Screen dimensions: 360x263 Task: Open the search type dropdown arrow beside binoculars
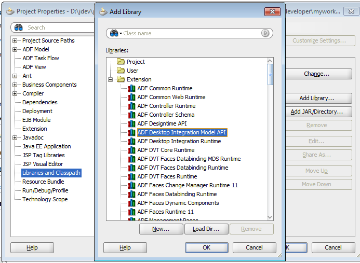(x=121, y=34)
